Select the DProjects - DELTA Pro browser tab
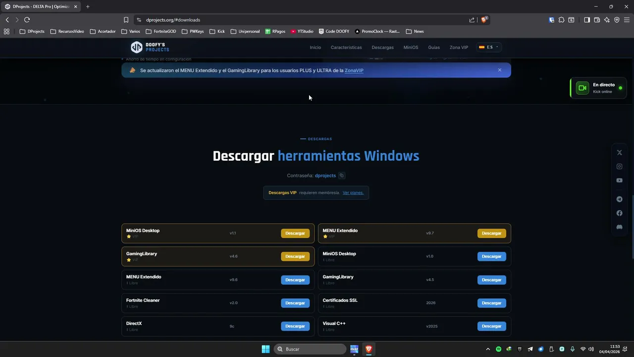Screen dimensions: 634x357 pyautogui.click(x=41, y=6)
